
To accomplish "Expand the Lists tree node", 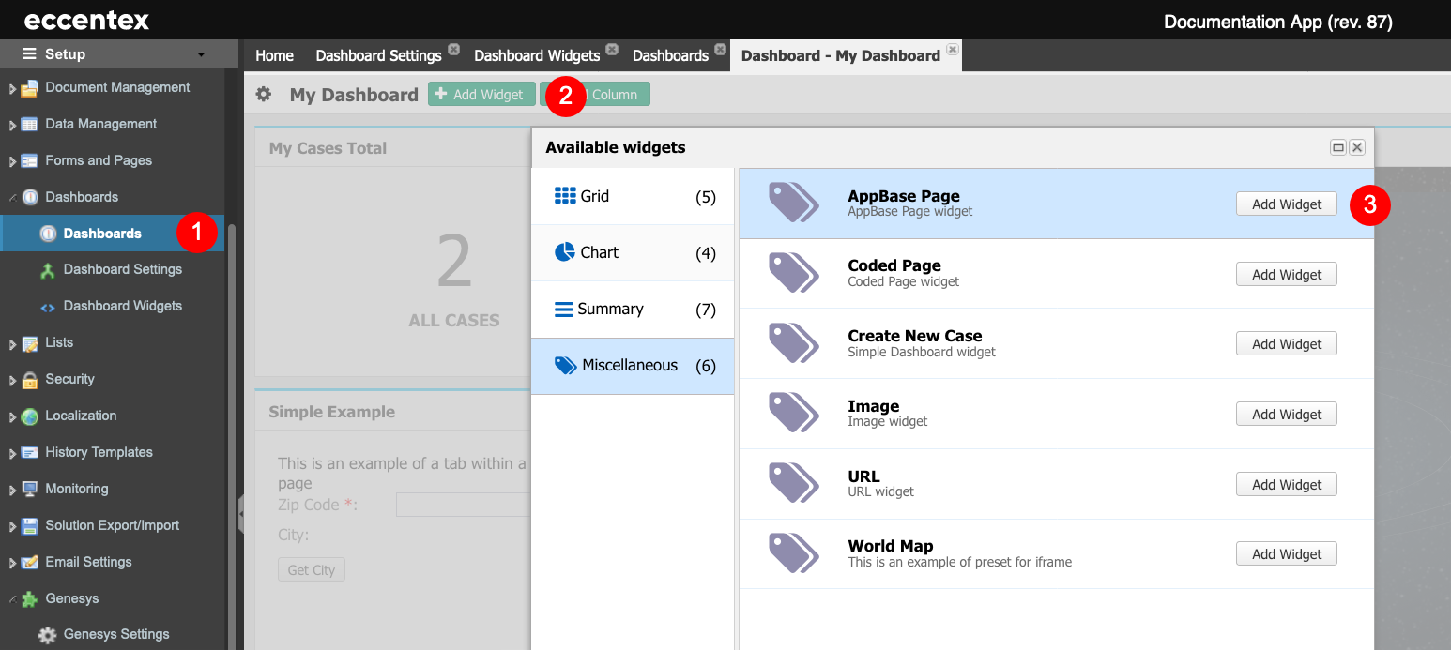I will [12, 344].
